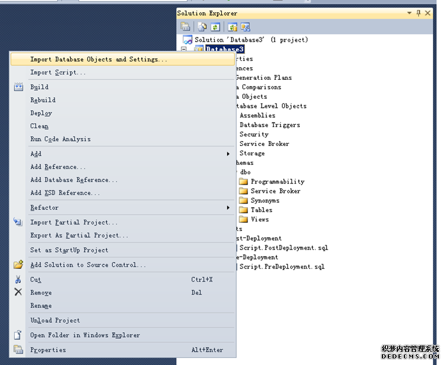Click the Import Partial Project icon
This screenshot has height=365, width=446.
(18, 222)
